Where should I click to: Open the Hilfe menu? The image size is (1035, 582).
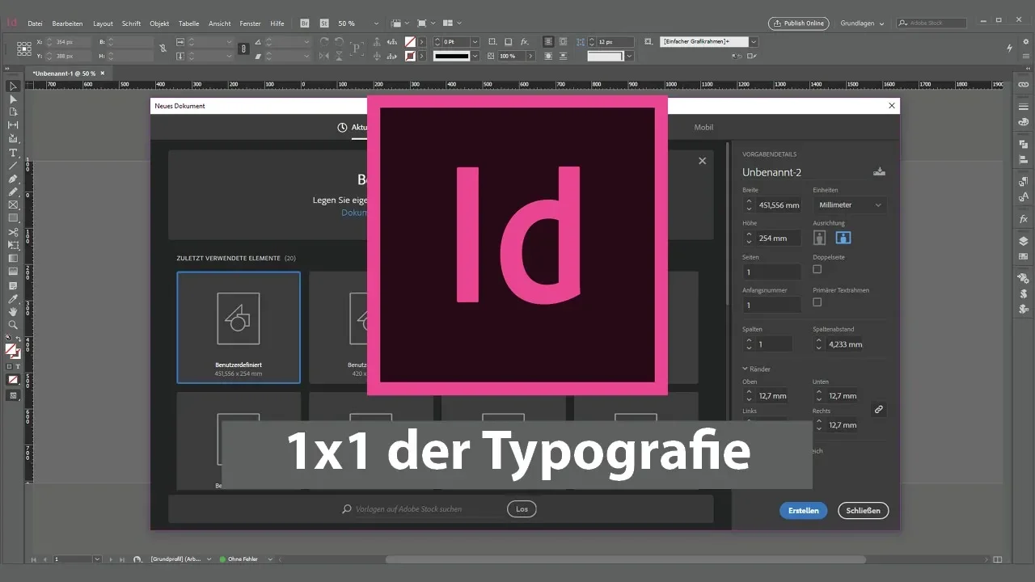(x=277, y=23)
